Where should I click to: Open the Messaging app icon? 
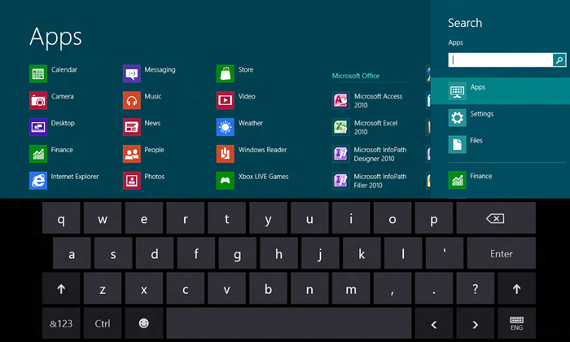(132, 73)
